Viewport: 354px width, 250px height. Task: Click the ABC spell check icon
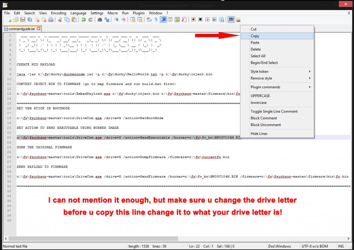pos(231,20)
